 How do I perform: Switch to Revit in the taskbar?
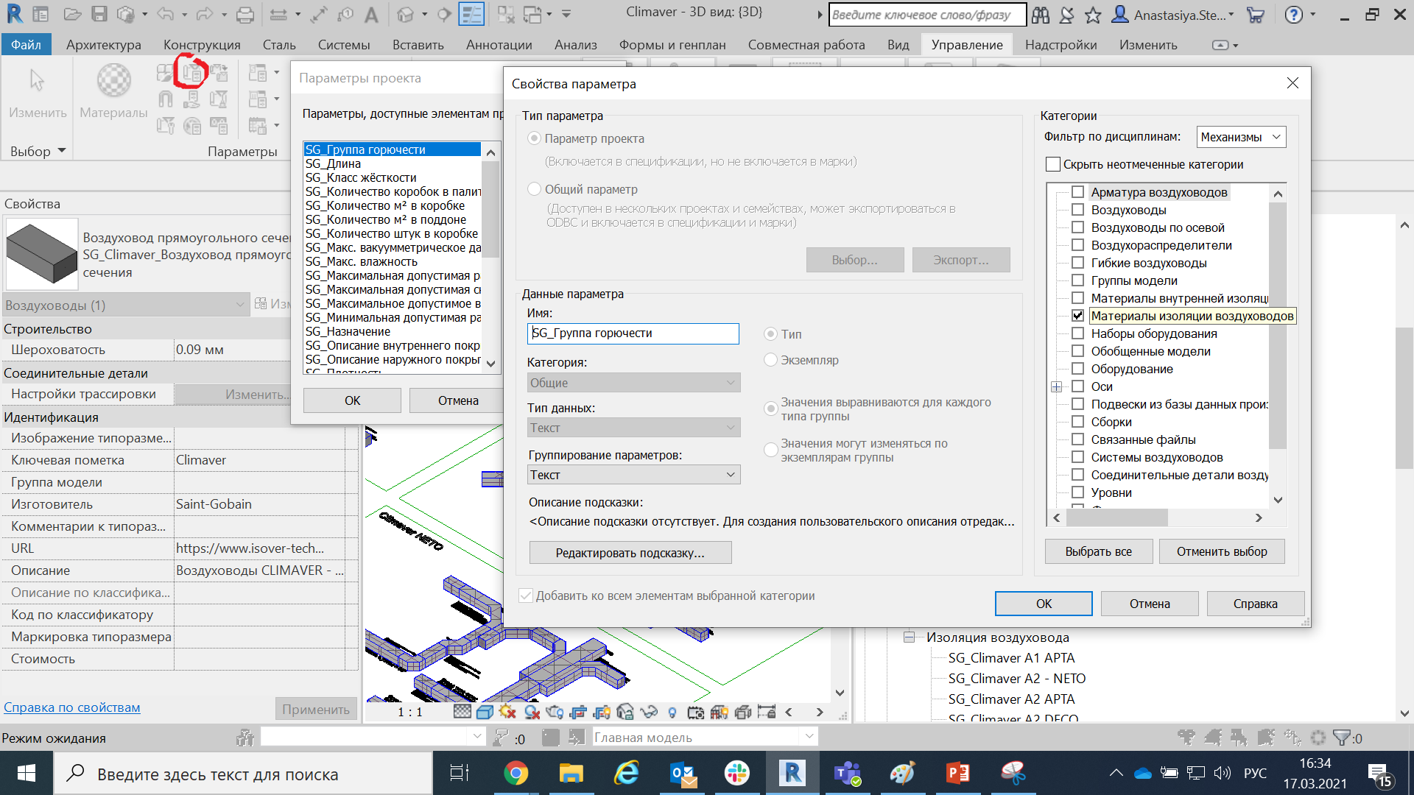coord(792,773)
